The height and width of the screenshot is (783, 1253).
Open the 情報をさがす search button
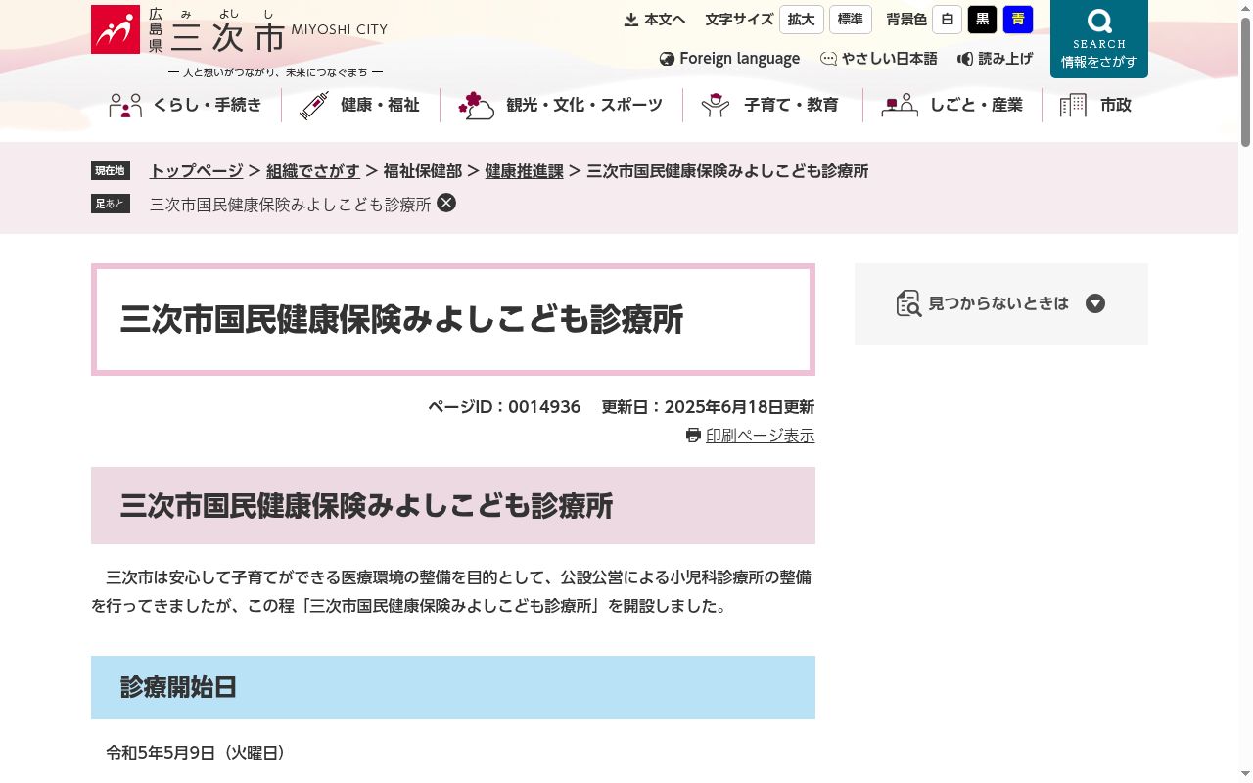[1099, 39]
